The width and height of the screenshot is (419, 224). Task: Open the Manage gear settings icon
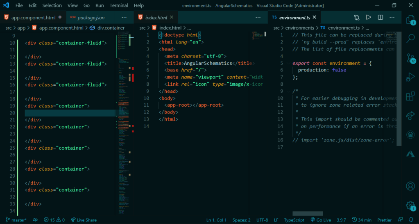click(410, 205)
